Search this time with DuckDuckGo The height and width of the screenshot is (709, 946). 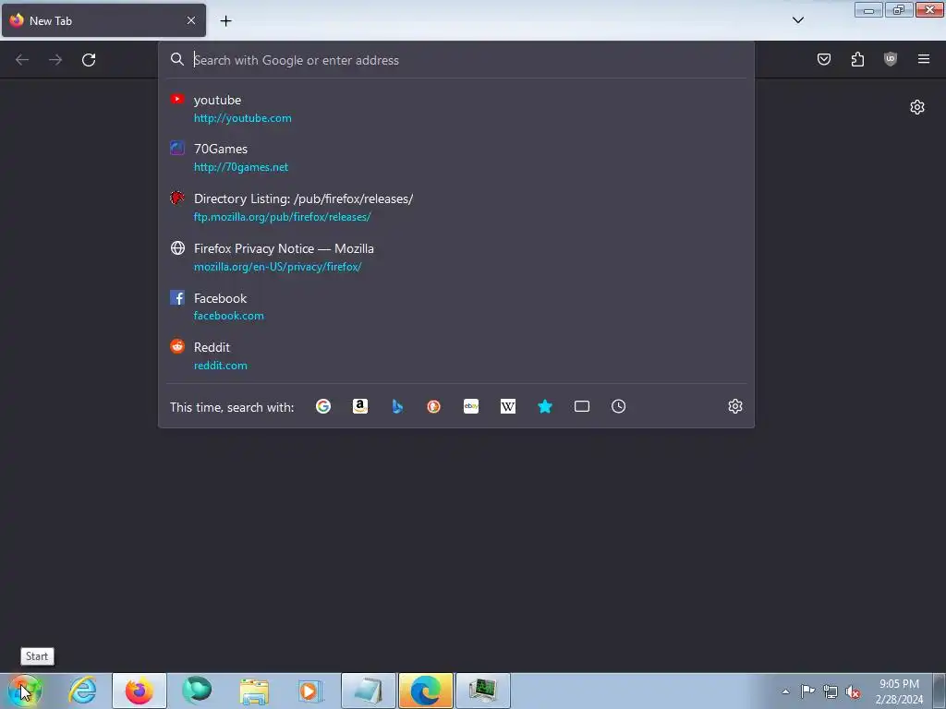click(434, 406)
